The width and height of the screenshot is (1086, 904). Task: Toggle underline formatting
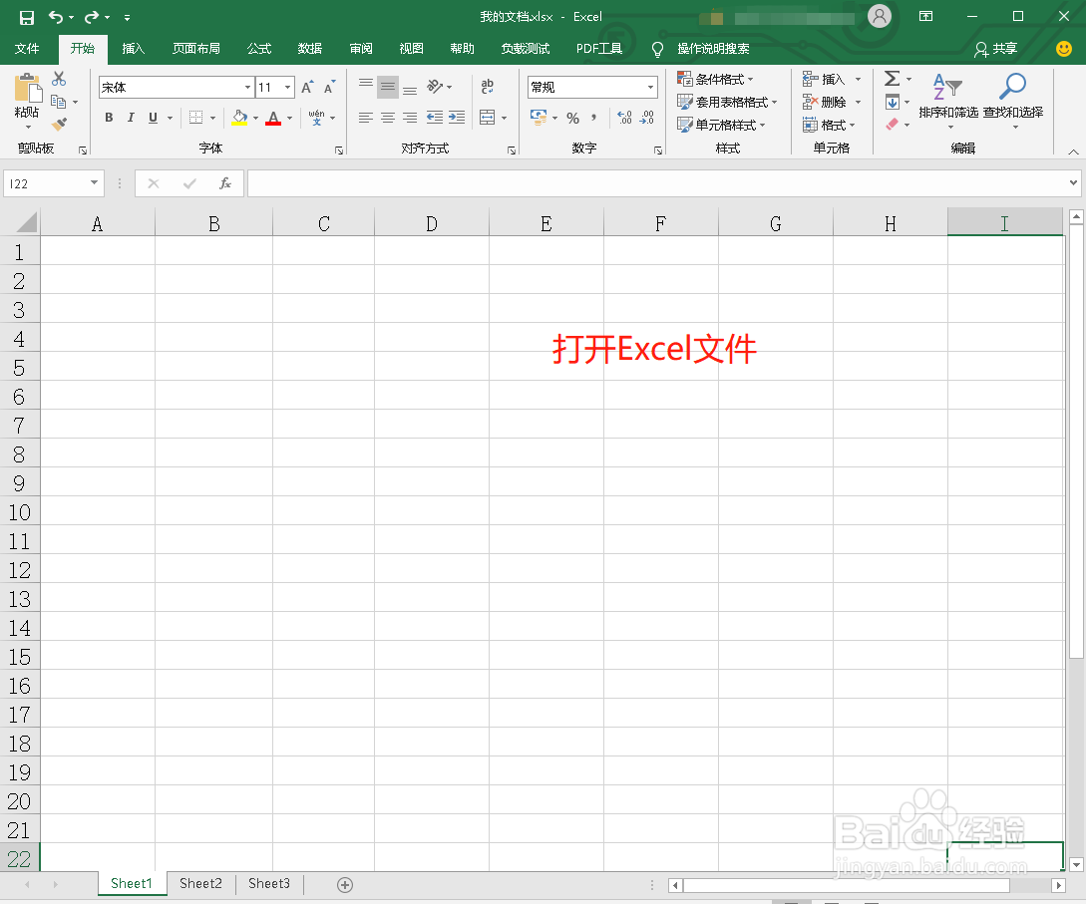[x=153, y=118]
